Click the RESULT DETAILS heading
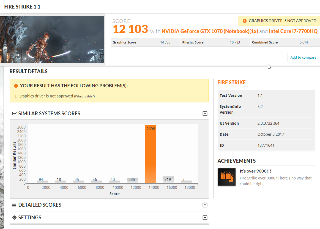320x229 pixels. click(28, 72)
